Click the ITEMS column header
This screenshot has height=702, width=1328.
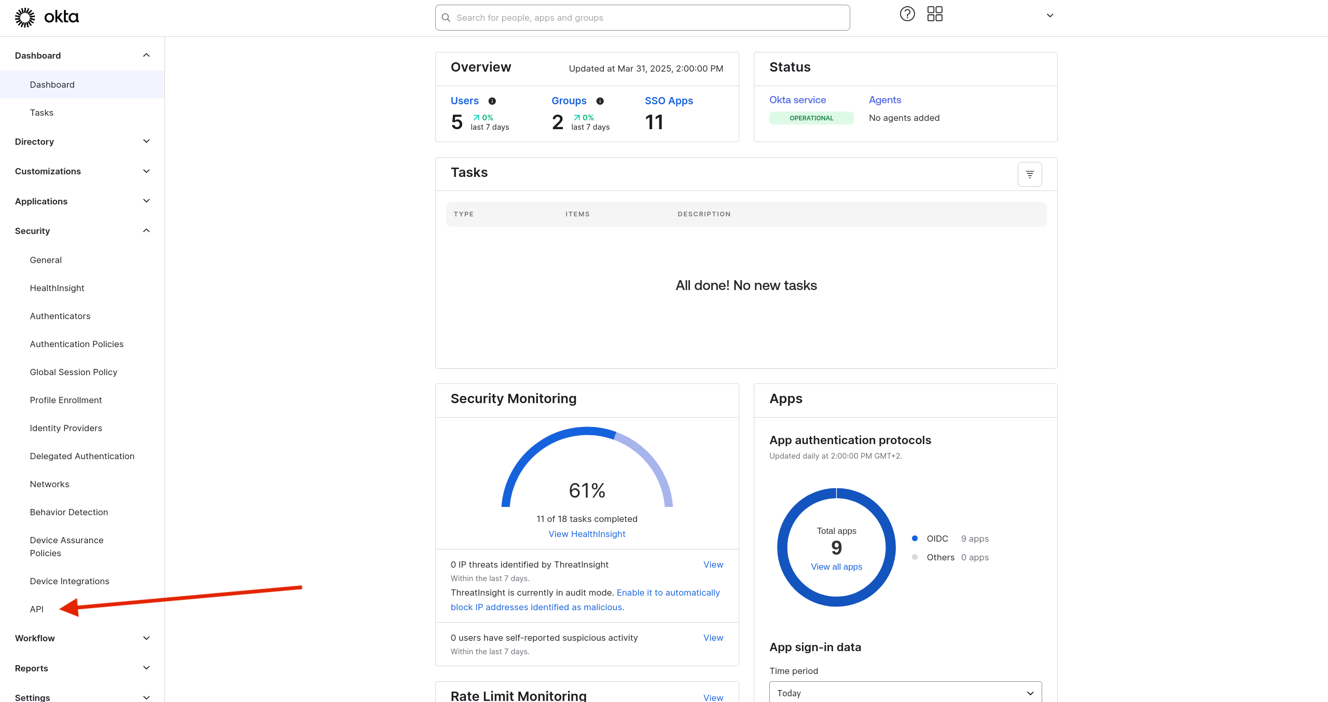[577, 214]
